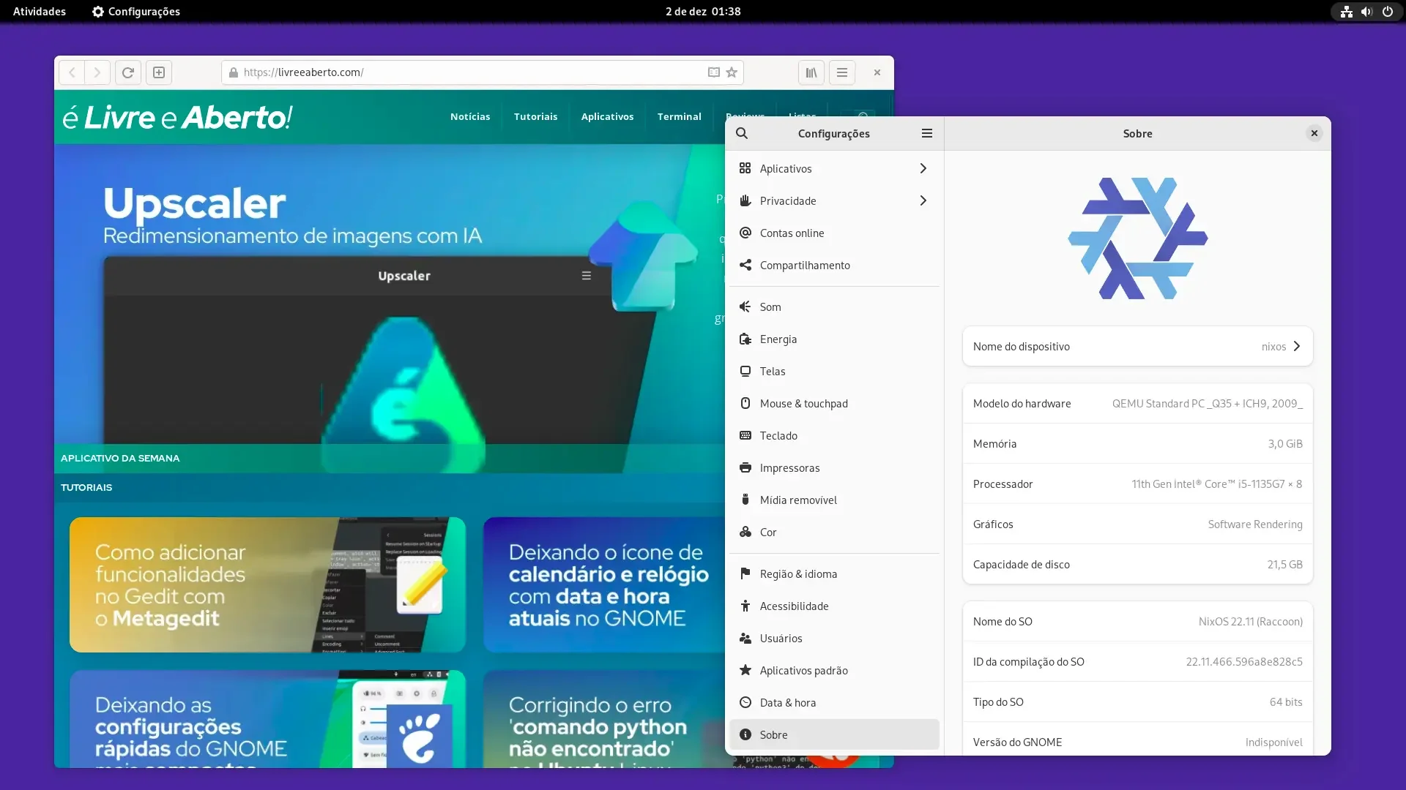The image size is (1406, 790).
Task: Click the Aplicativos padrão star icon
Action: click(745, 670)
